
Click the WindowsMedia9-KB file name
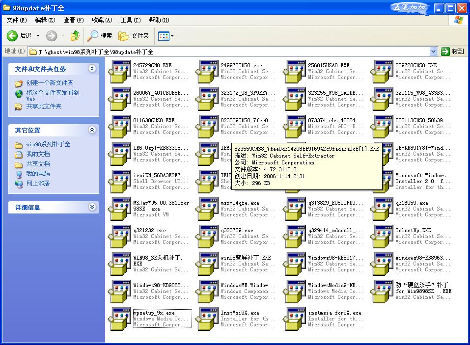[x=335, y=285]
